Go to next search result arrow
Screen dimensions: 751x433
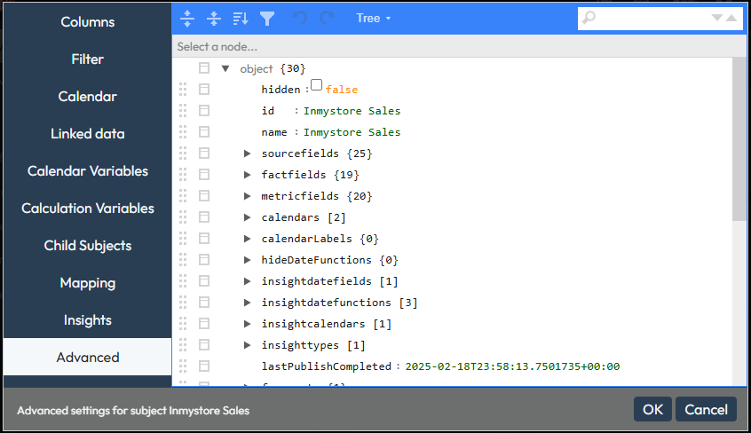click(717, 18)
